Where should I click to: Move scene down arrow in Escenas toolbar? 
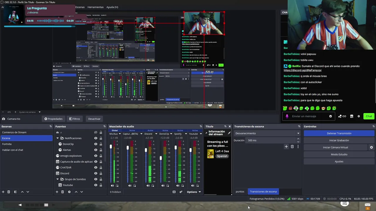[28, 192]
